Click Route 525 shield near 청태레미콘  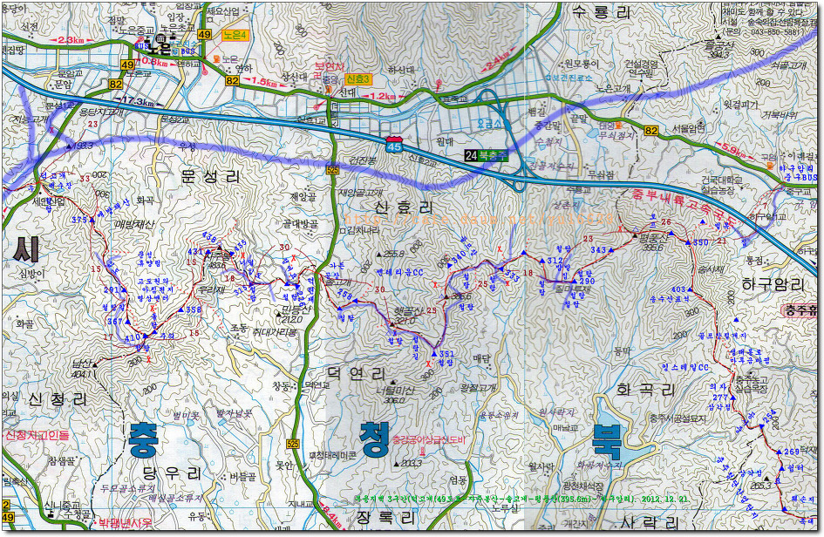293,444
